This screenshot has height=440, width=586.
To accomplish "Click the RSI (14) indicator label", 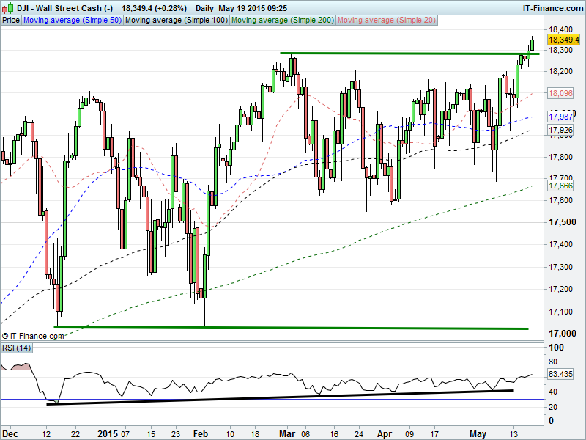I will (16, 348).
